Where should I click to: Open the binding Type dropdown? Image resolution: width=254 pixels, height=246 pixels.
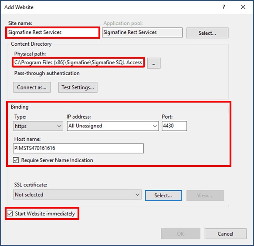click(38, 126)
